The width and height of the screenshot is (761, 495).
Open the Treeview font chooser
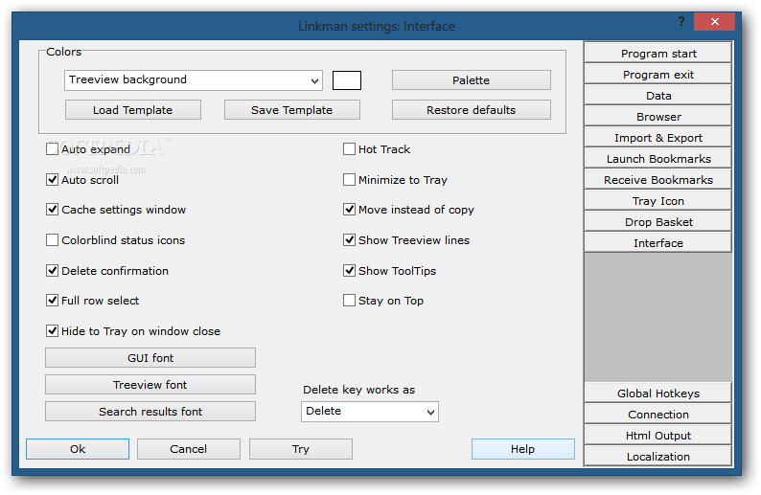[150, 385]
